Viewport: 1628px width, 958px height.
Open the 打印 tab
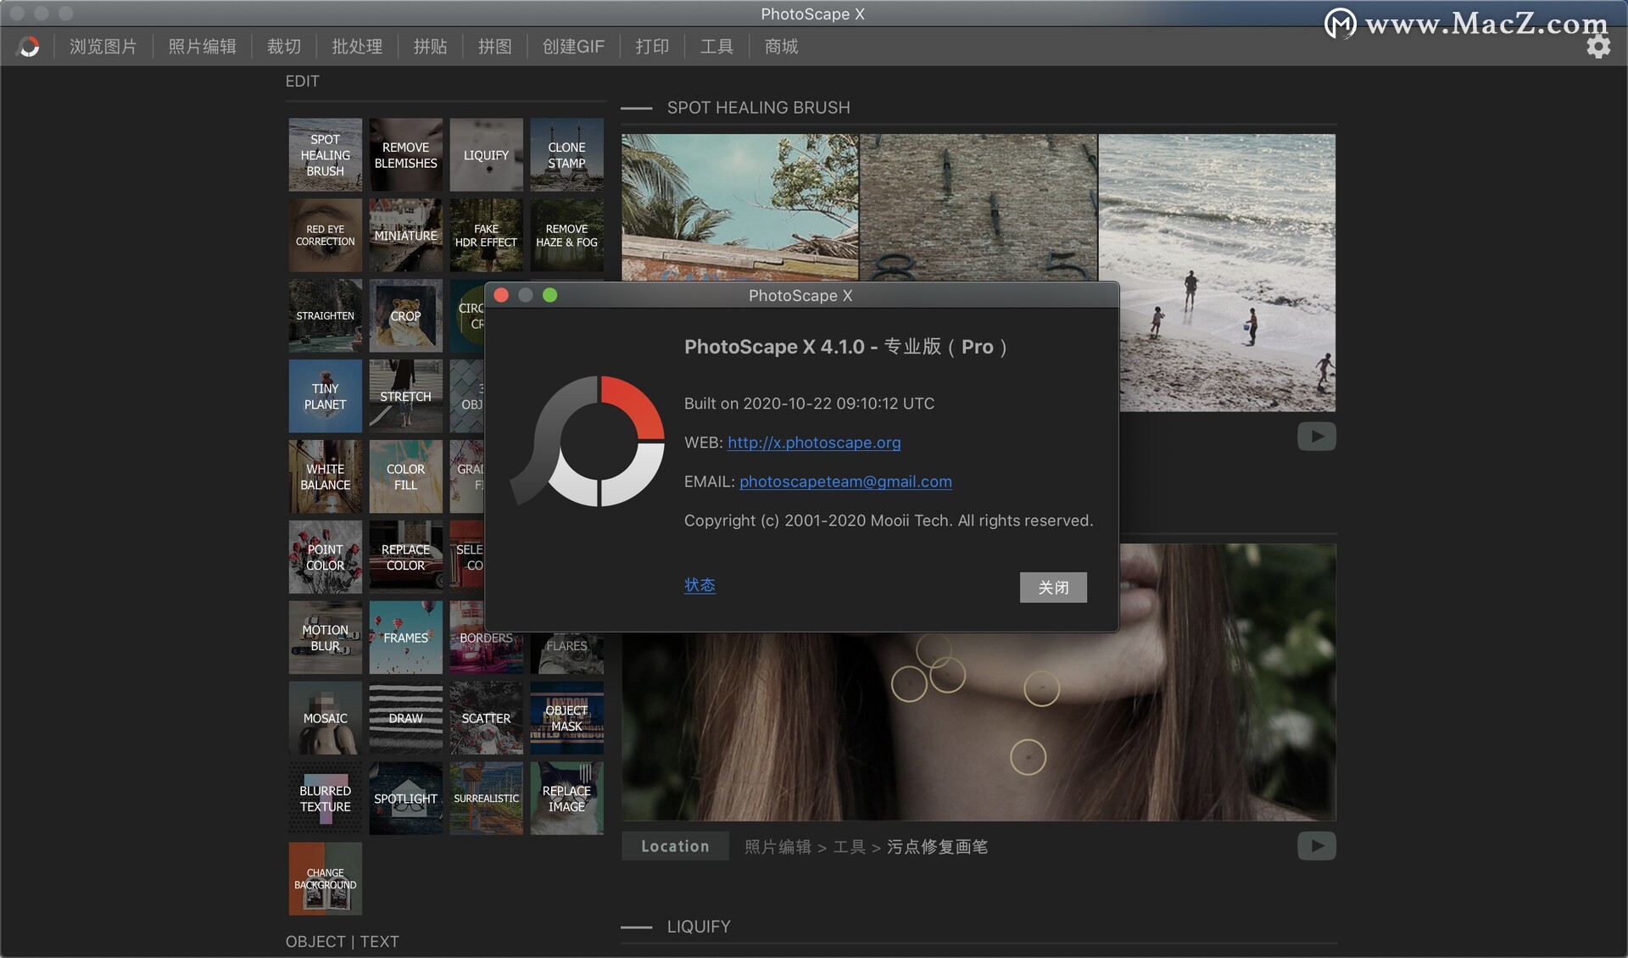coord(652,47)
